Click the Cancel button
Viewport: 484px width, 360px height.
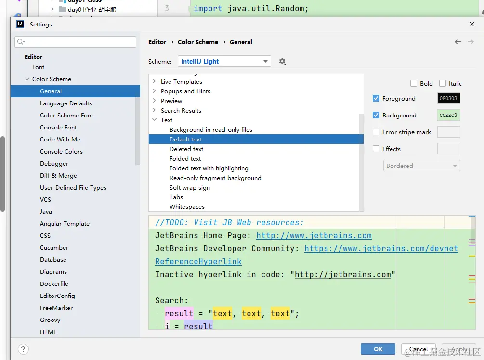pos(418,349)
